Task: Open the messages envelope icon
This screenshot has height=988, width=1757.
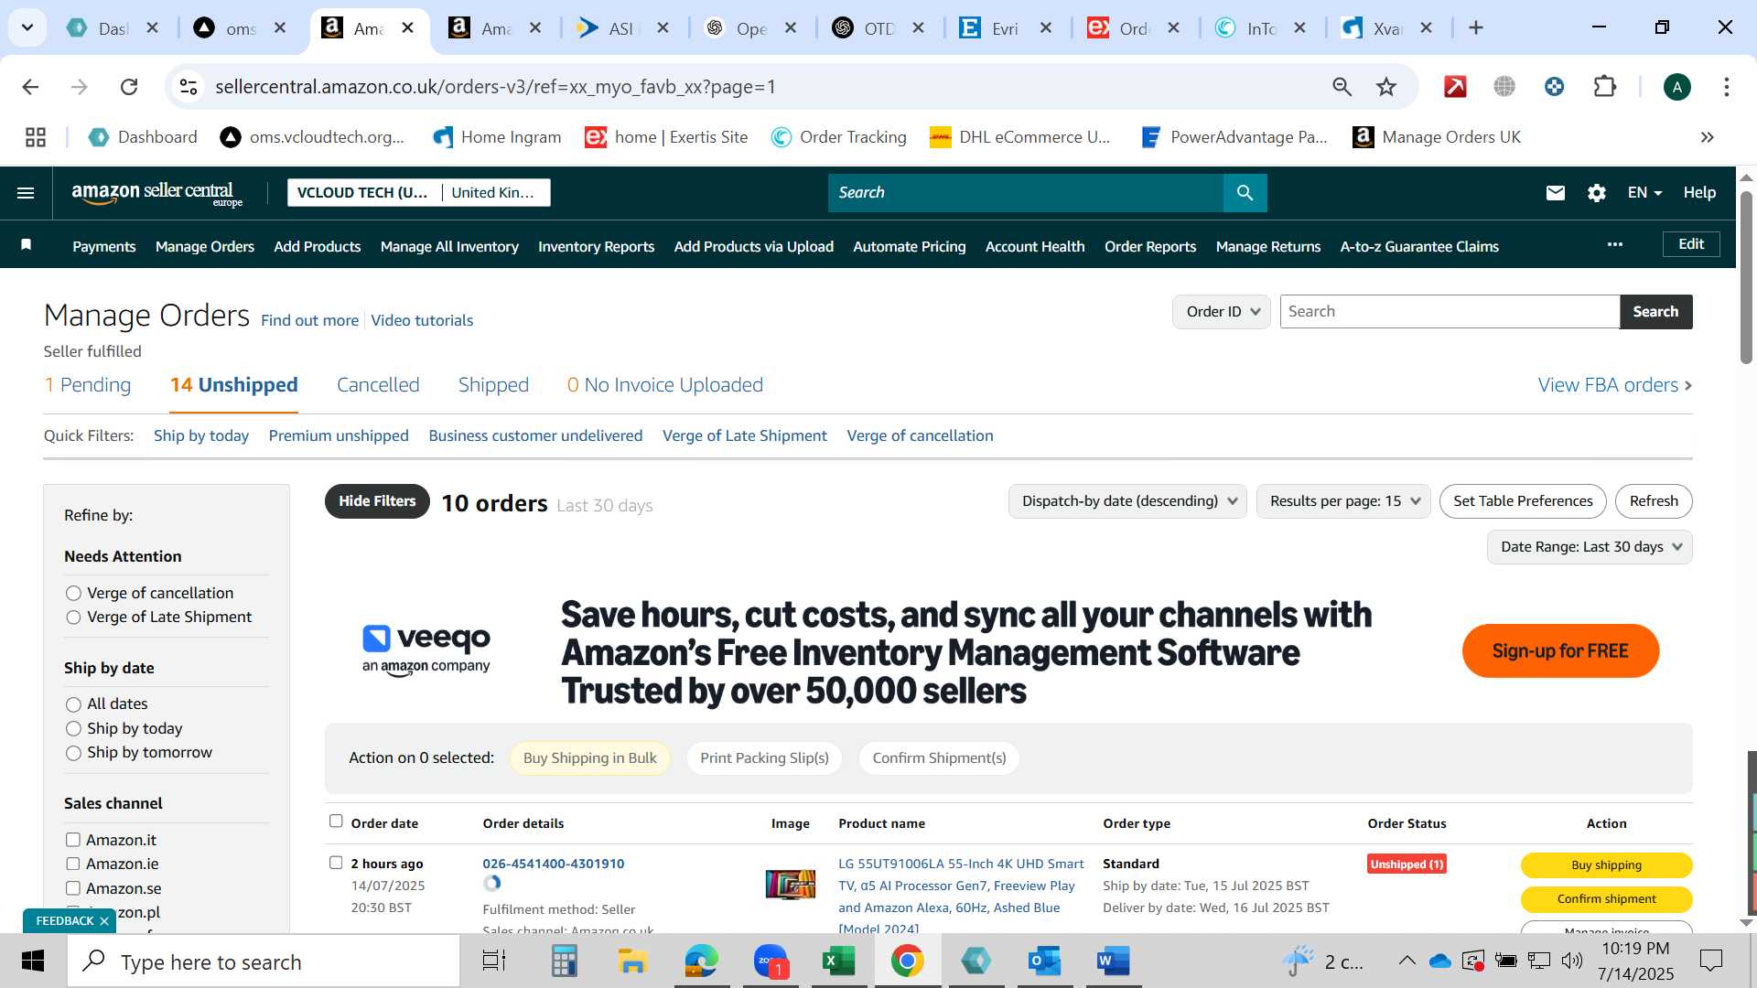Action: click(1556, 193)
